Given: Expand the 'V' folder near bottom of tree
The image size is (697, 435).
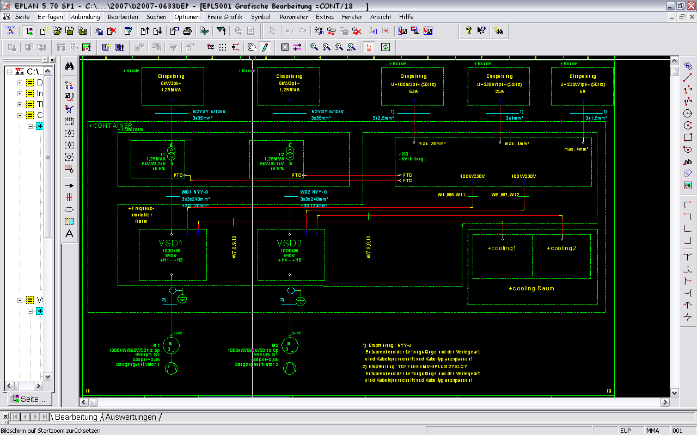Looking at the screenshot, I should [x=20, y=300].
